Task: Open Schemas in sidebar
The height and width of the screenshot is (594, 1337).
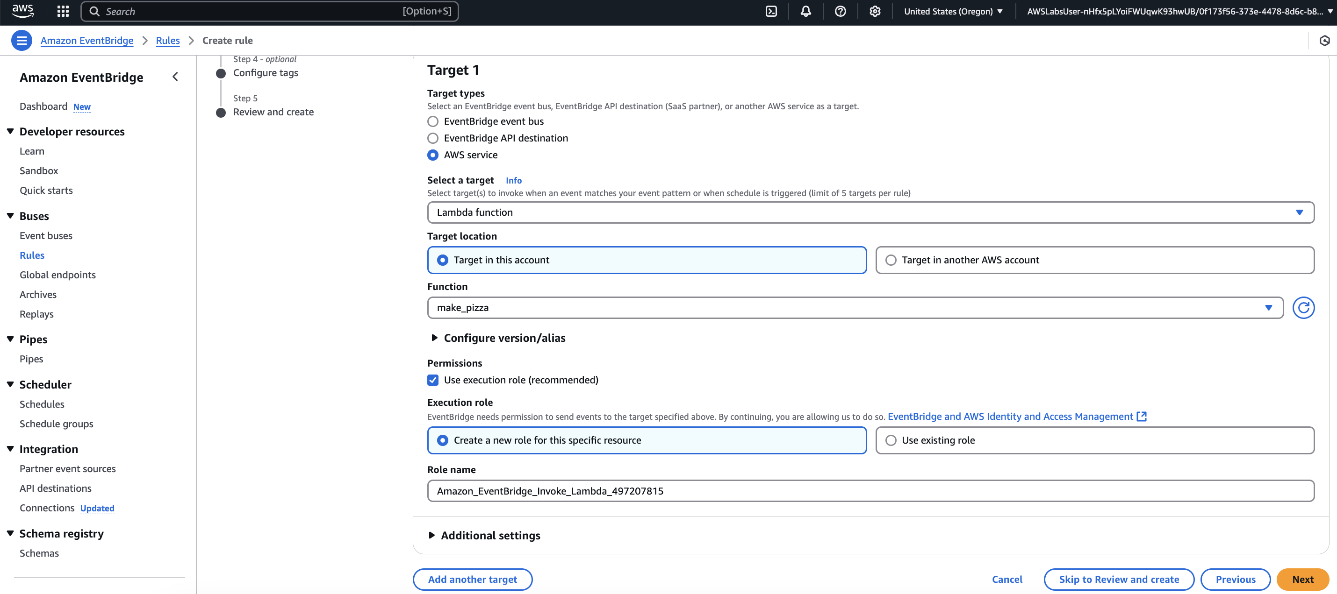Action: point(39,553)
